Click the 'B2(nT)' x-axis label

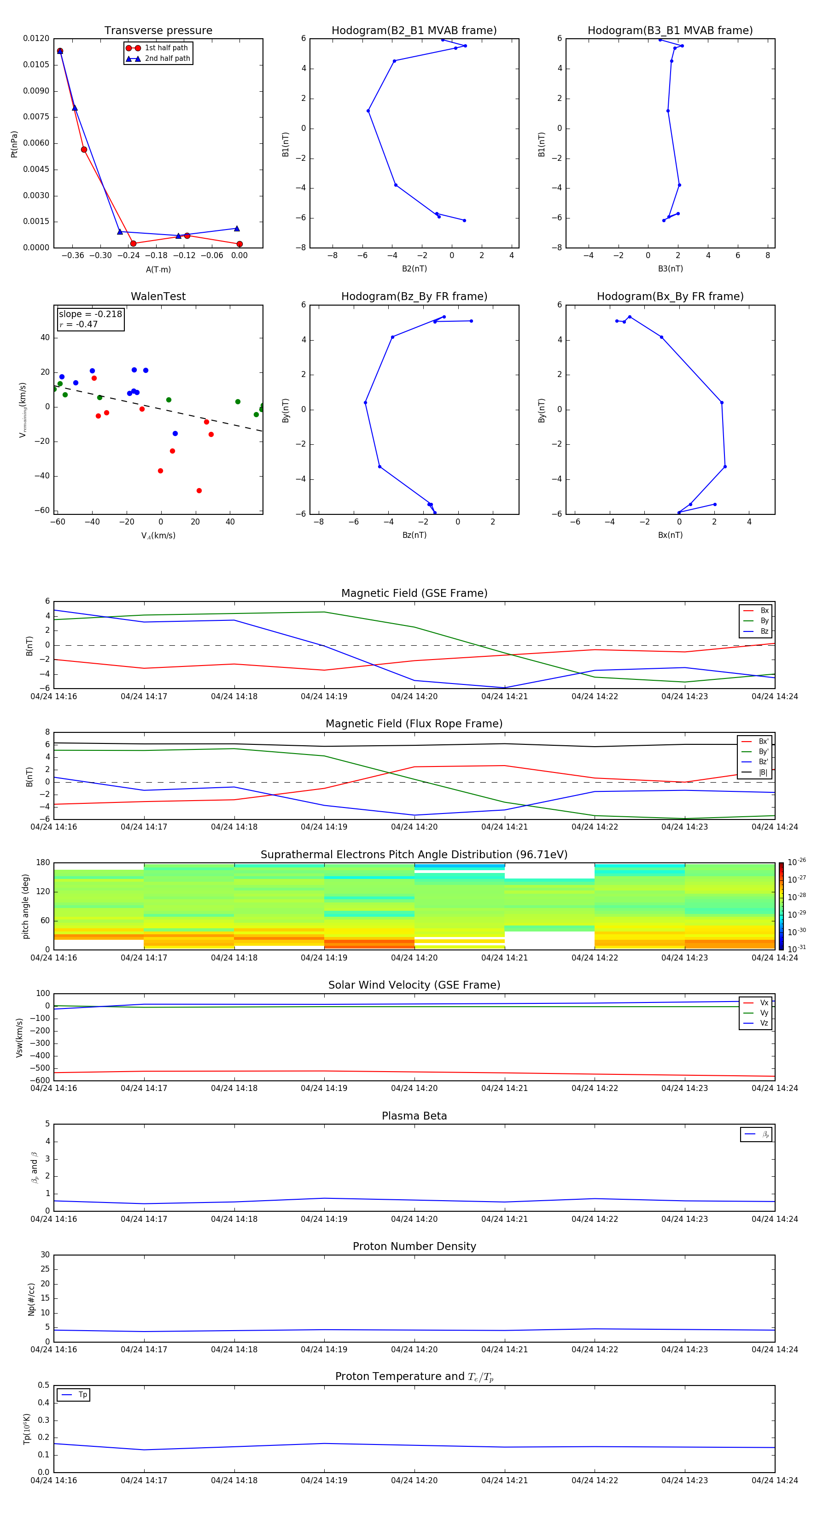pyautogui.click(x=414, y=269)
